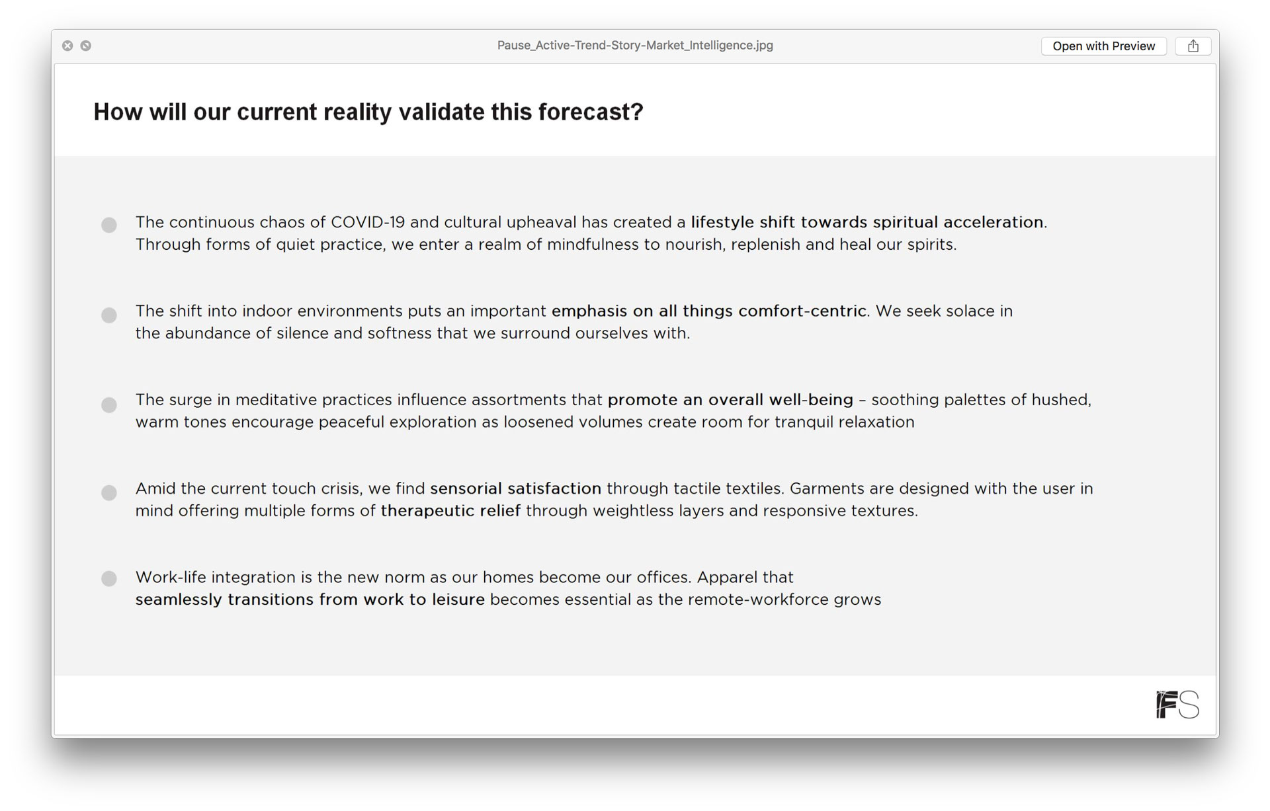The width and height of the screenshot is (1270, 811).
Task: Click the bold words sensorial satisfaction
Action: 515,488
